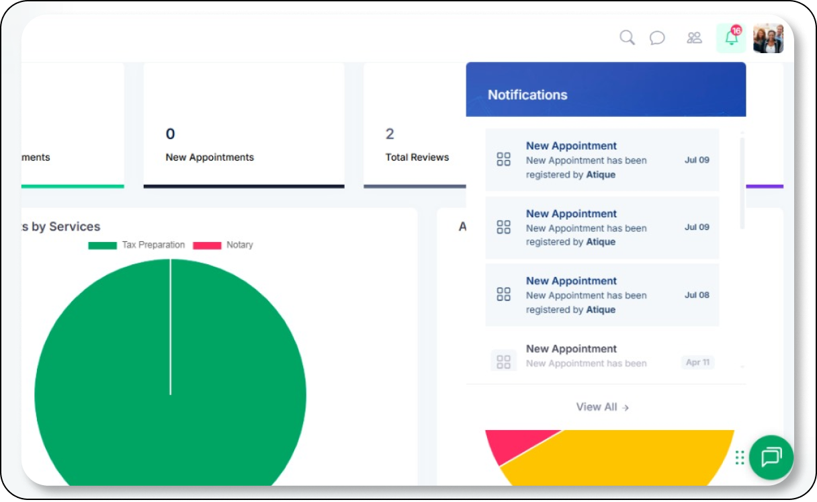Open the Jul 08 New Appointment notification
The image size is (817, 502).
[601, 295]
